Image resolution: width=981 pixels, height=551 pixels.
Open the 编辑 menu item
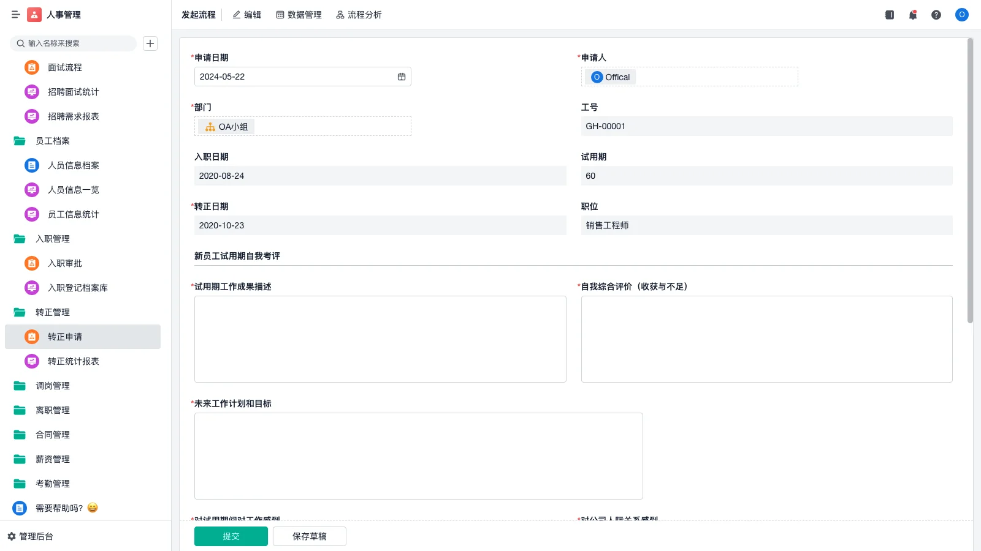click(247, 15)
